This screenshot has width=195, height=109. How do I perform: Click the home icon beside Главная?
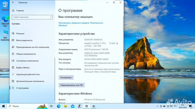(13, 11)
